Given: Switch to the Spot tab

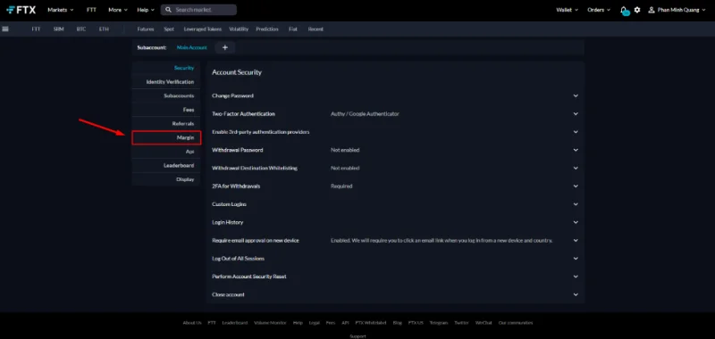Looking at the screenshot, I should tap(169, 29).
